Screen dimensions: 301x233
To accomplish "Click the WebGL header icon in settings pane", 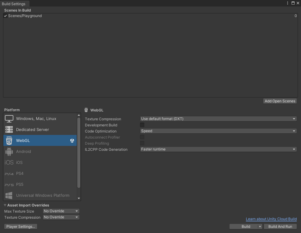I will coord(86,110).
